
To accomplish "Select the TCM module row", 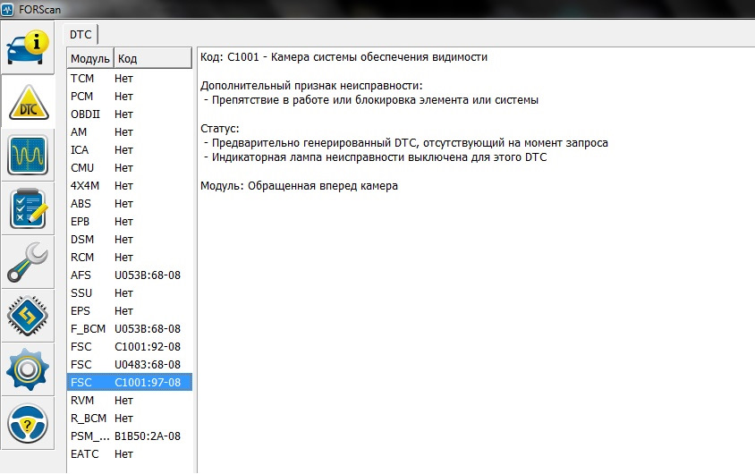I will 130,79.
